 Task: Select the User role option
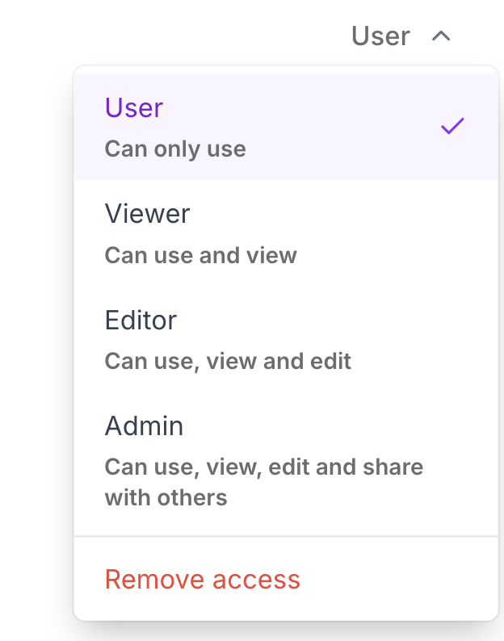click(286, 127)
